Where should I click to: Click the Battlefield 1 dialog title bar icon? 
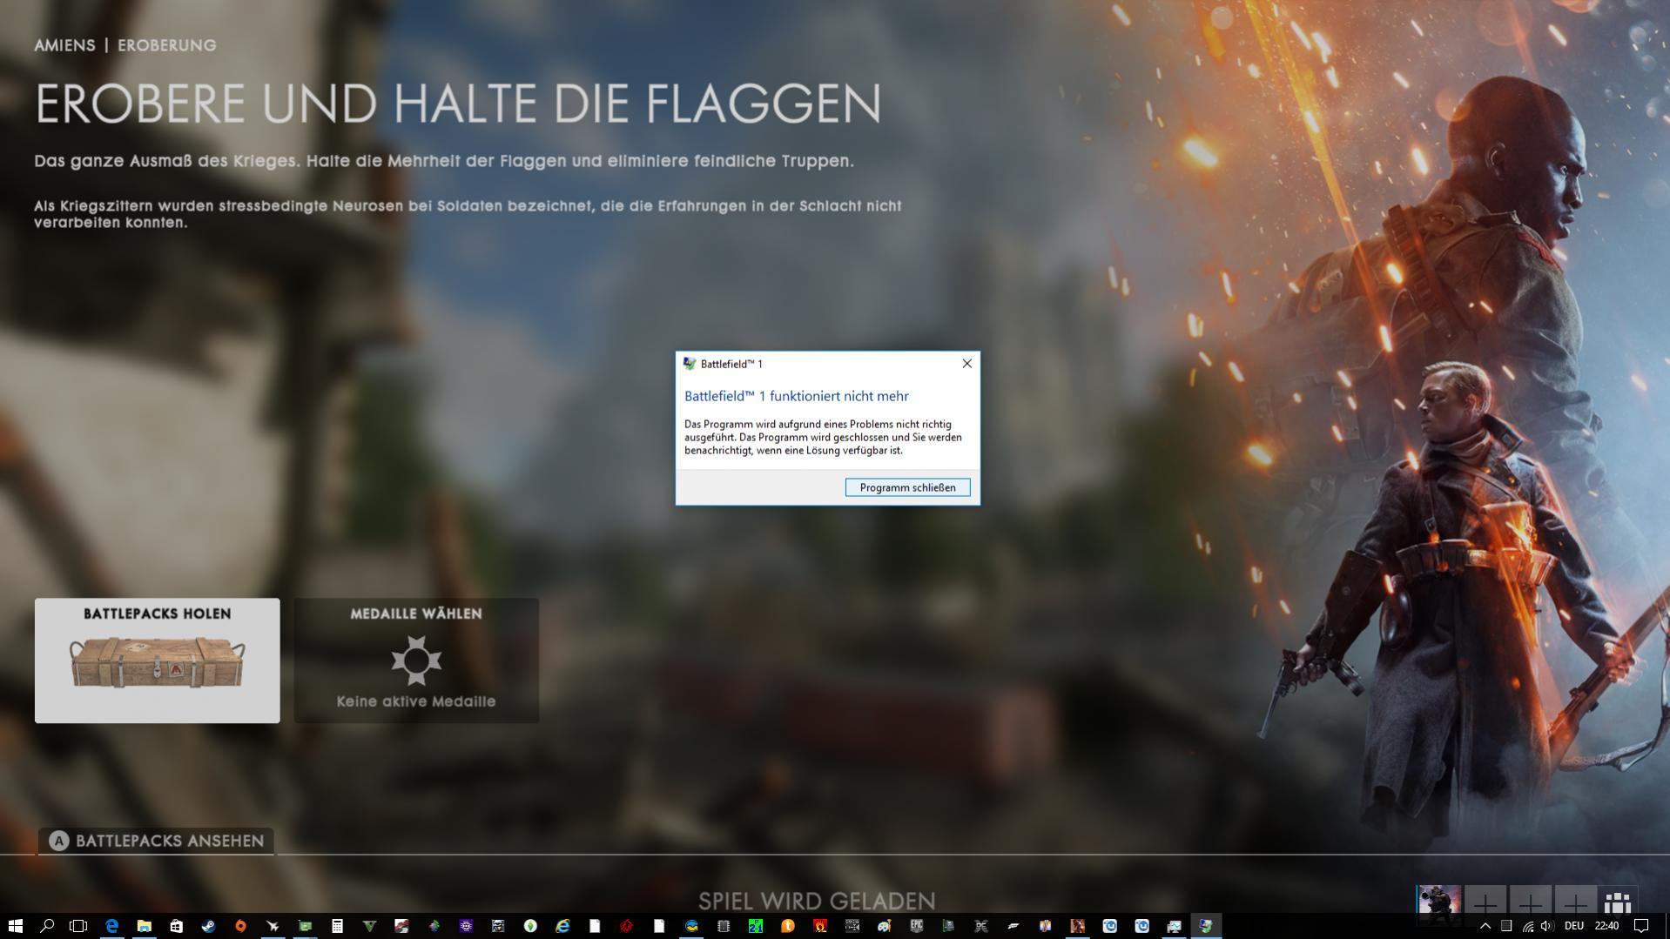coord(689,364)
